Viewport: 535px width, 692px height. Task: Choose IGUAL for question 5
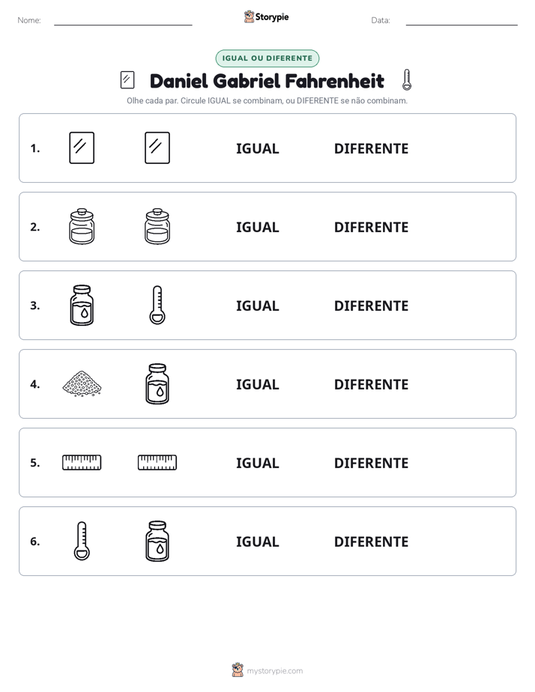coord(257,463)
